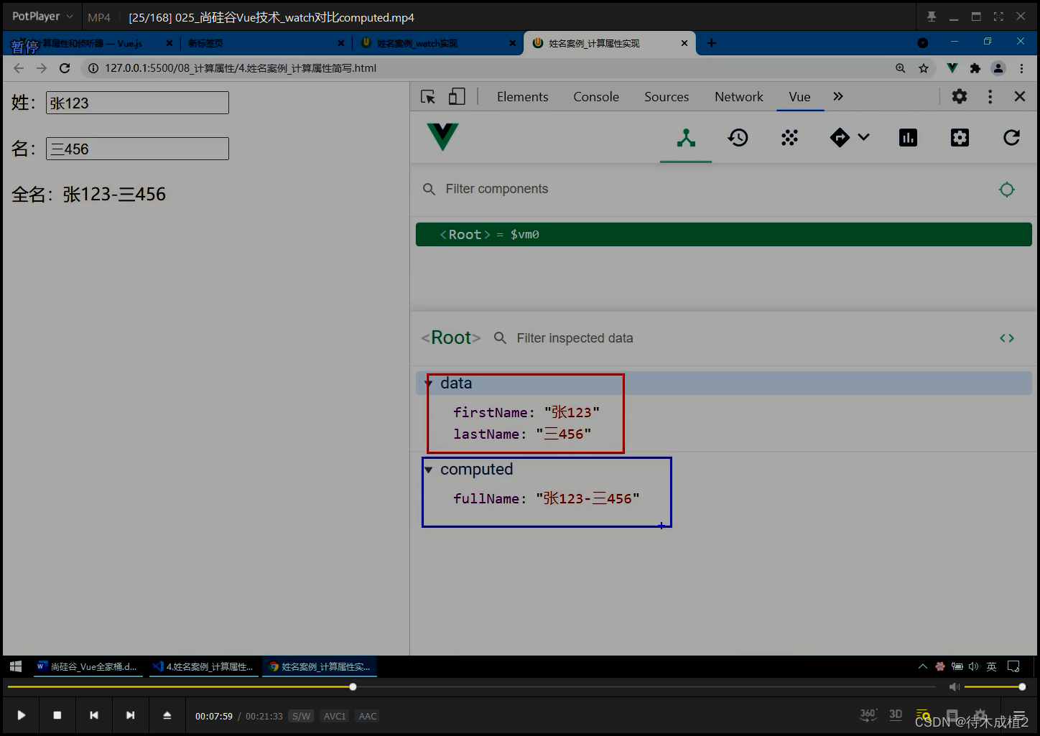Collapse the computed section triangle
This screenshot has width=1040, height=736.
click(429, 470)
